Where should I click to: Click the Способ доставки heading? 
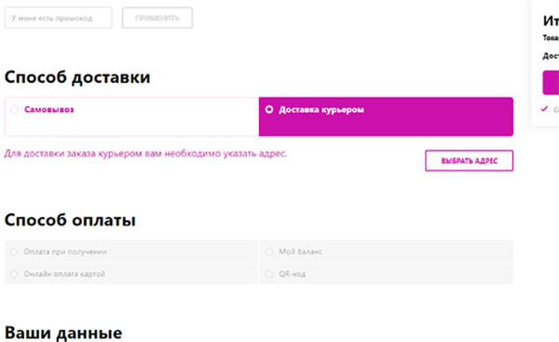tap(77, 77)
